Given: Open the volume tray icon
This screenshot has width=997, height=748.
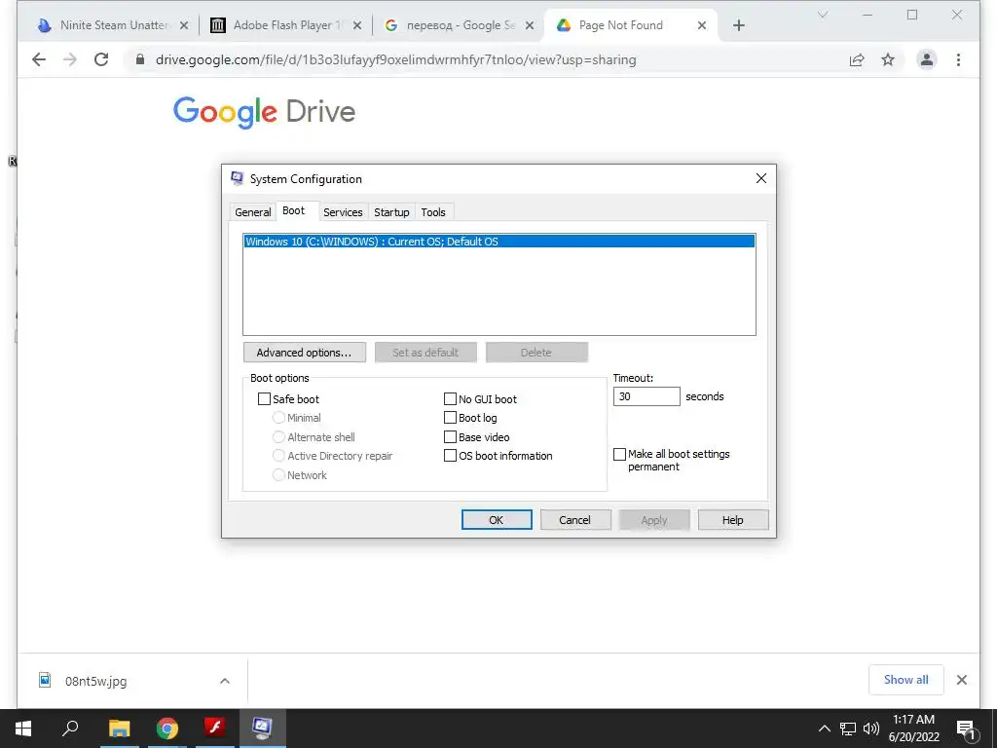Looking at the screenshot, I should (x=871, y=729).
